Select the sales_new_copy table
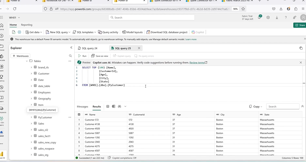The height and width of the screenshot is (162, 306). tap(47, 142)
